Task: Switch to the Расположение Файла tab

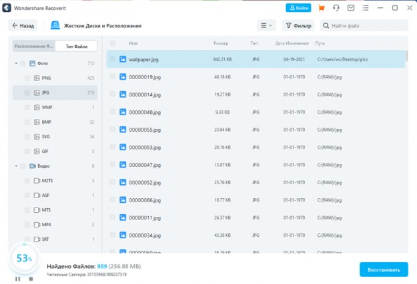Action: pyautogui.click(x=33, y=47)
